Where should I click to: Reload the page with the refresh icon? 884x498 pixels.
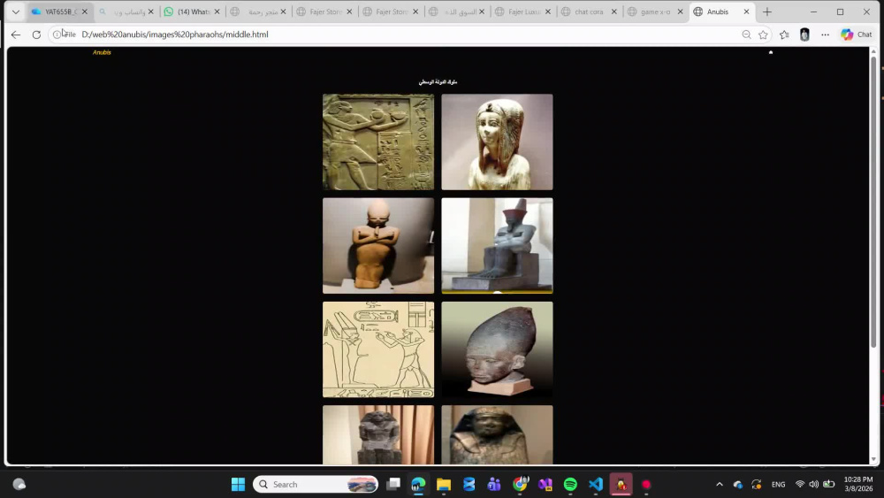[36, 34]
